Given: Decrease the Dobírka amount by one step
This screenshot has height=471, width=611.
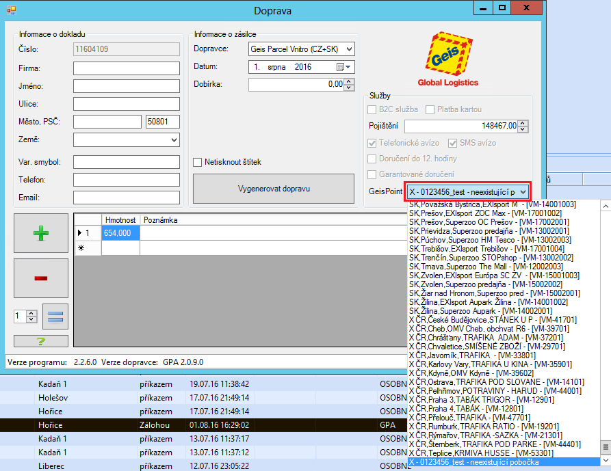Looking at the screenshot, I should [x=349, y=88].
